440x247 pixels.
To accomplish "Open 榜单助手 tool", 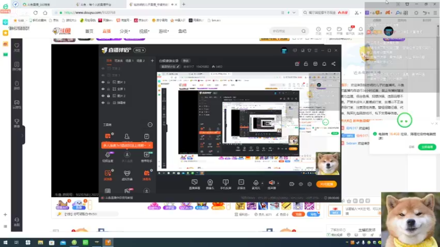I will [x=146, y=157].
